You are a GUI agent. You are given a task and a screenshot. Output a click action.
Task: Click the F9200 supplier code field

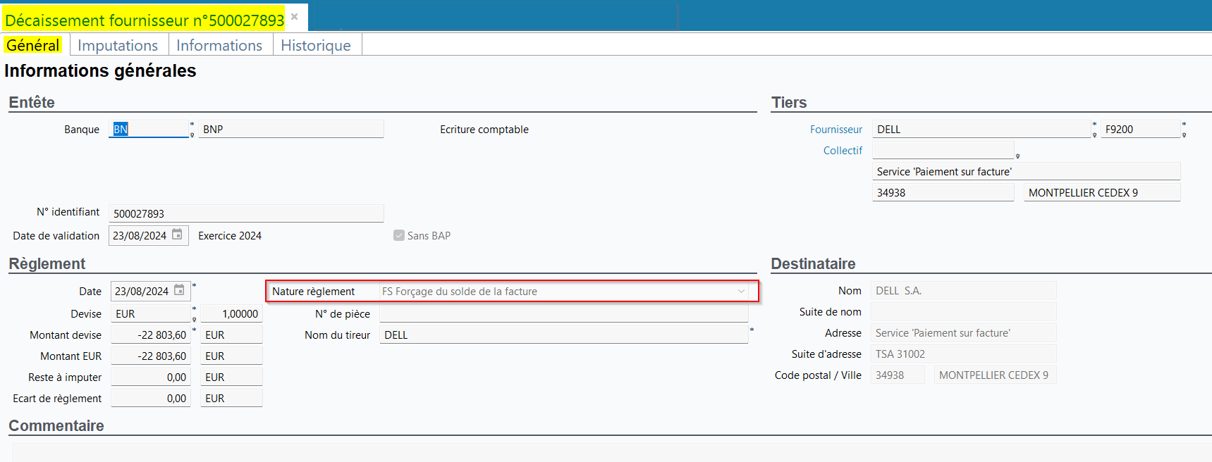pos(1140,129)
